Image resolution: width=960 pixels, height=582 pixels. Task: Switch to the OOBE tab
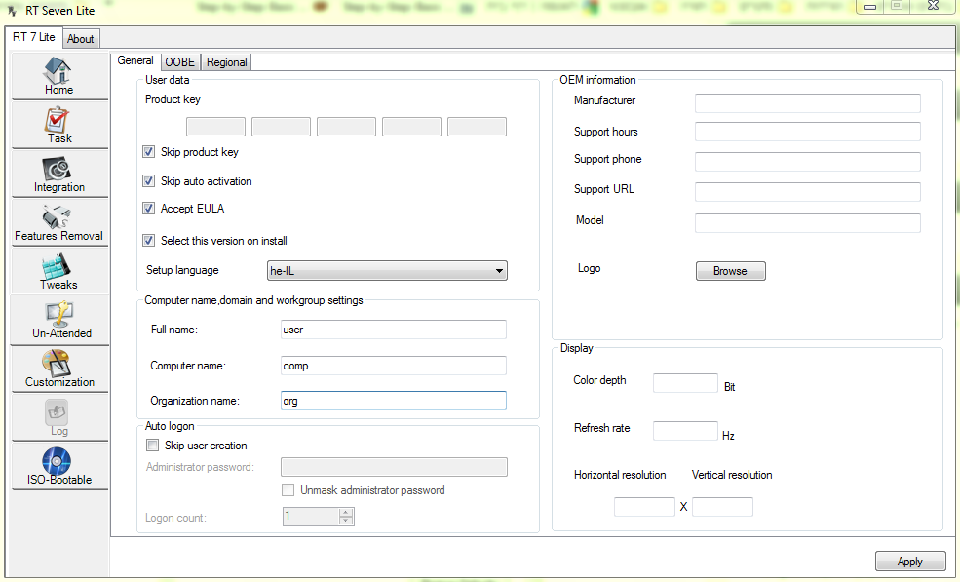coord(180,61)
